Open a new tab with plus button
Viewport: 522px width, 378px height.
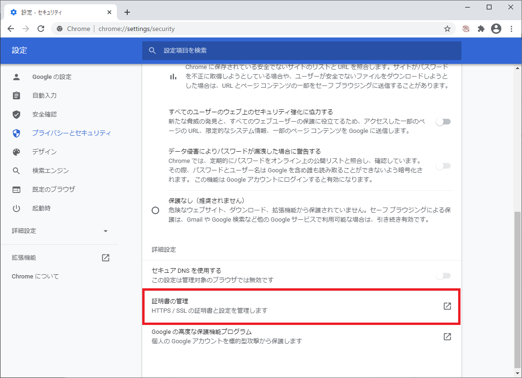tap(127, 12)
